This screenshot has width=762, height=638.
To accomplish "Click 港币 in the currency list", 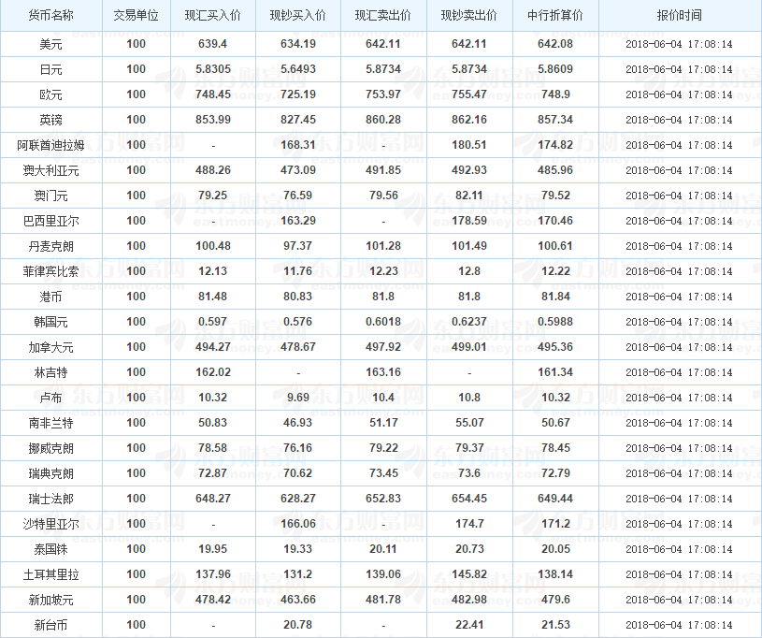I will (x=51, y=297).
